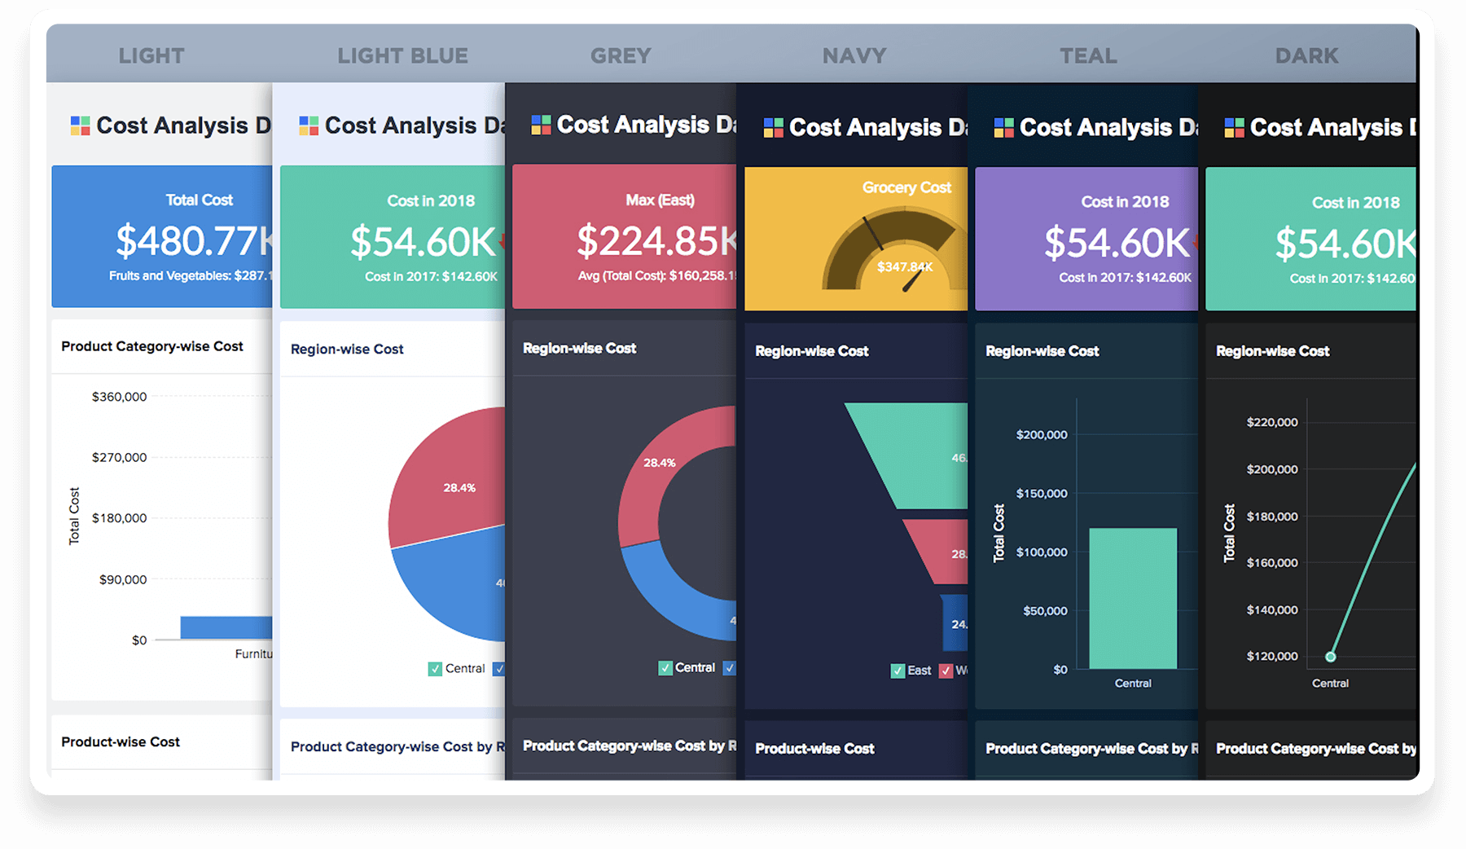Switch to the LIGHT BLUE theme tab

click(402, 55)
